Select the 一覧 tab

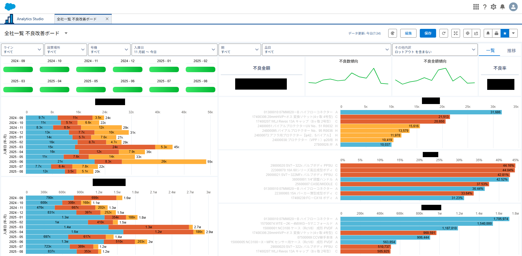490,51
